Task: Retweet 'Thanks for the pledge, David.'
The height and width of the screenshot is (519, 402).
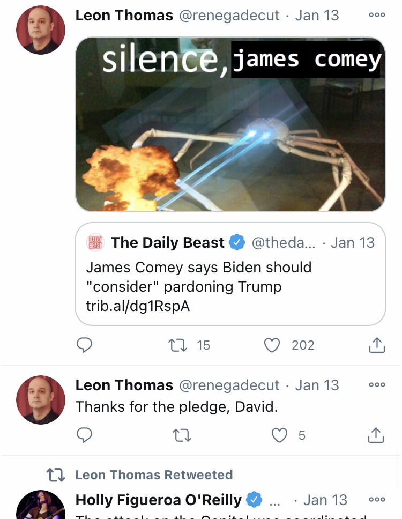Action: [182, 435]
